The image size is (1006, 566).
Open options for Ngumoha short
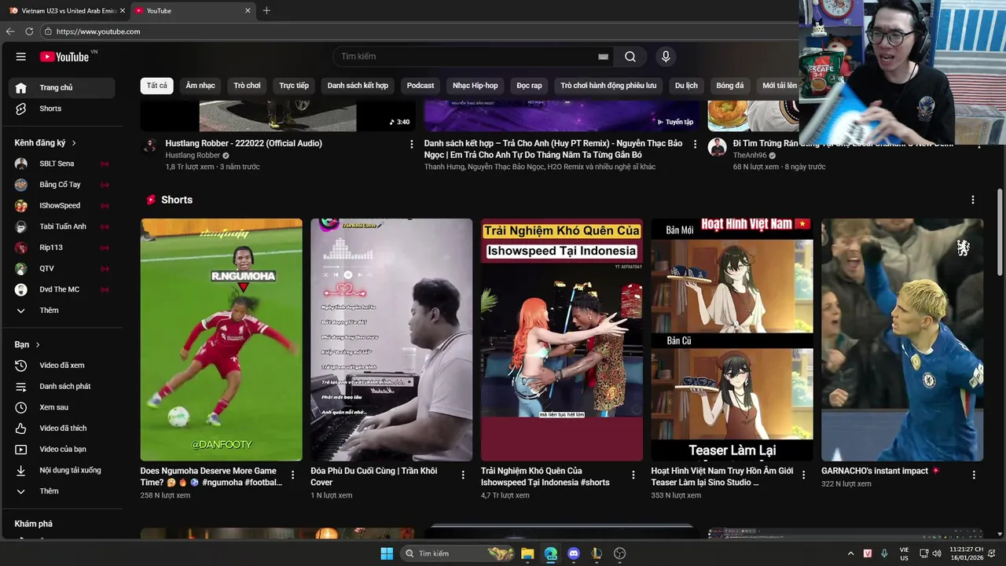(293, 475)
